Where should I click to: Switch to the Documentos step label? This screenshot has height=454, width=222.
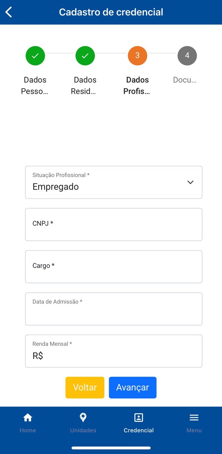point(185,80)
